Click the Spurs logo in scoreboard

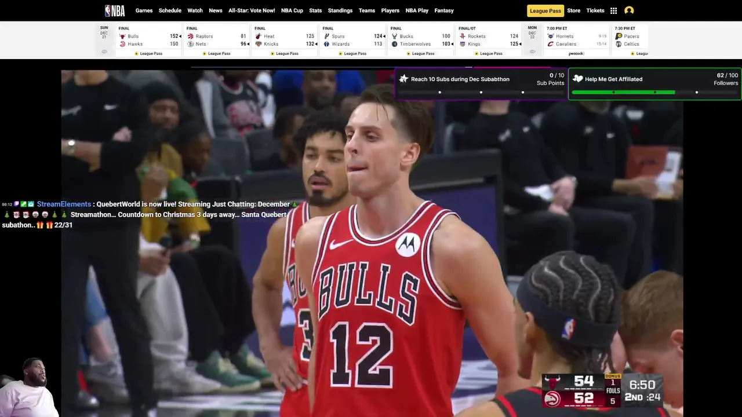[x=326, y=36]
